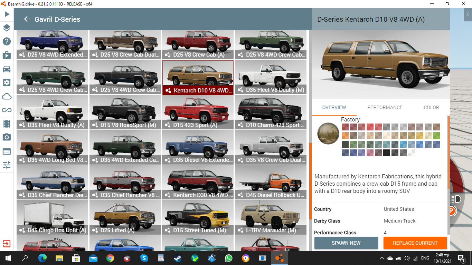Select the Kentarch D10 V8 4WD config
Screen dimensions: 472x265
(198, 77)
